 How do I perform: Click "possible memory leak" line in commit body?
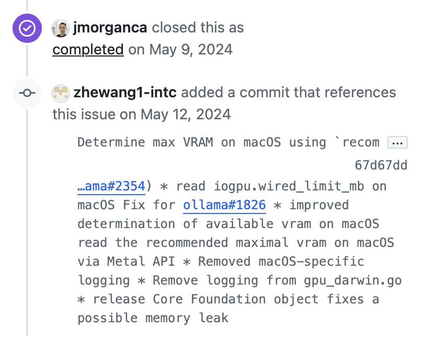click(153, 318)
